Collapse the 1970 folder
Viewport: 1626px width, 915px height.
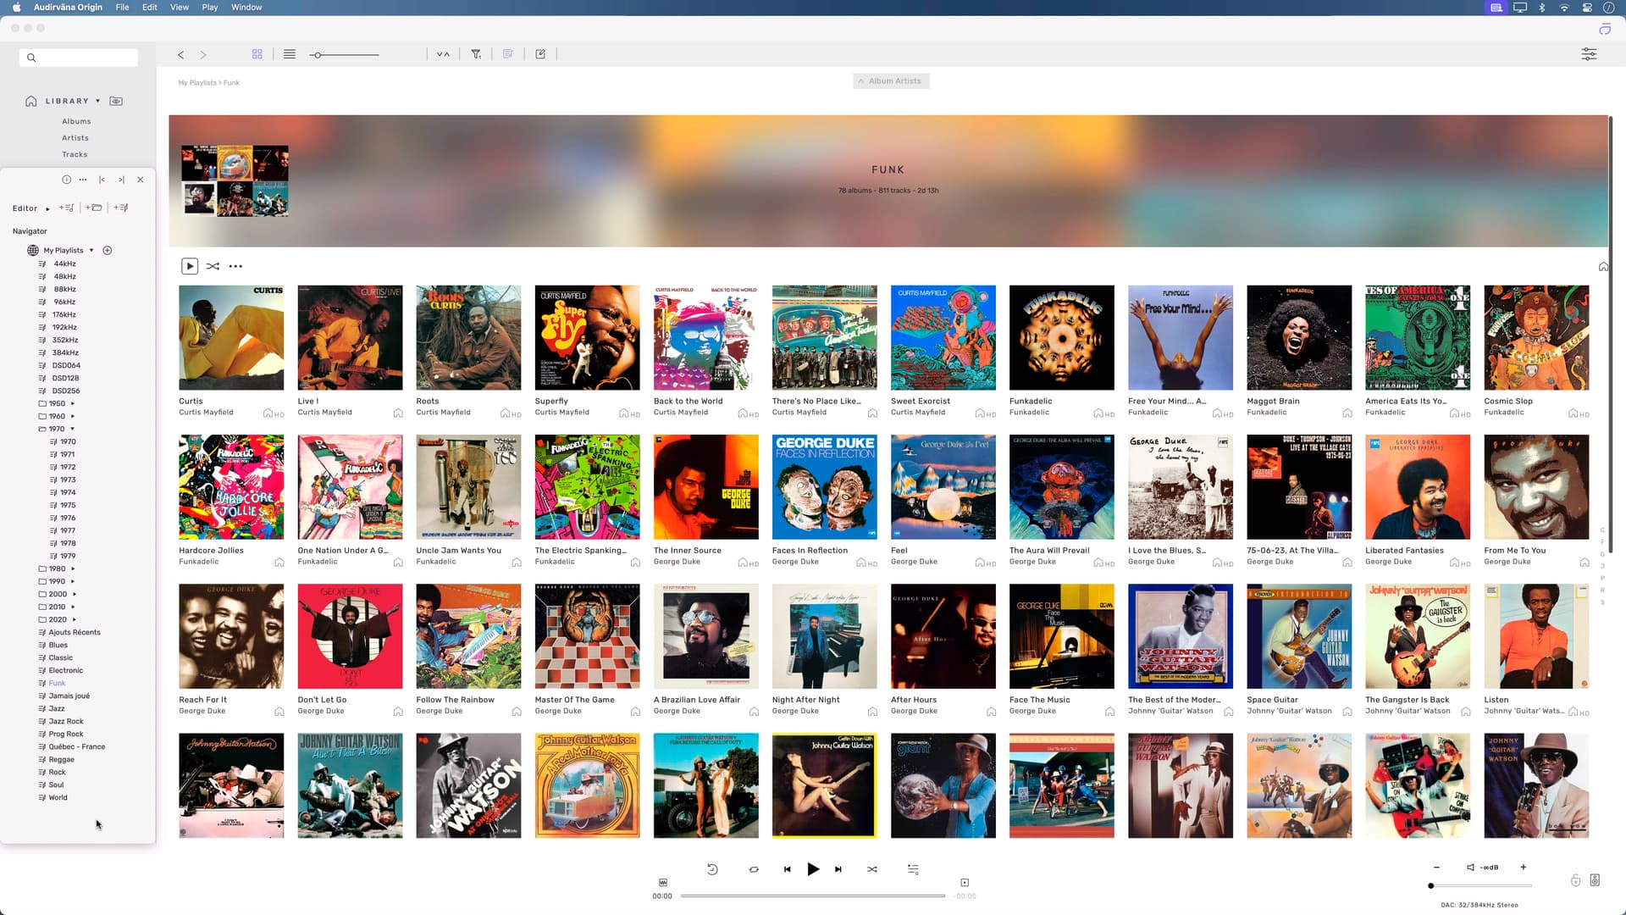click(x=73, y=430)
